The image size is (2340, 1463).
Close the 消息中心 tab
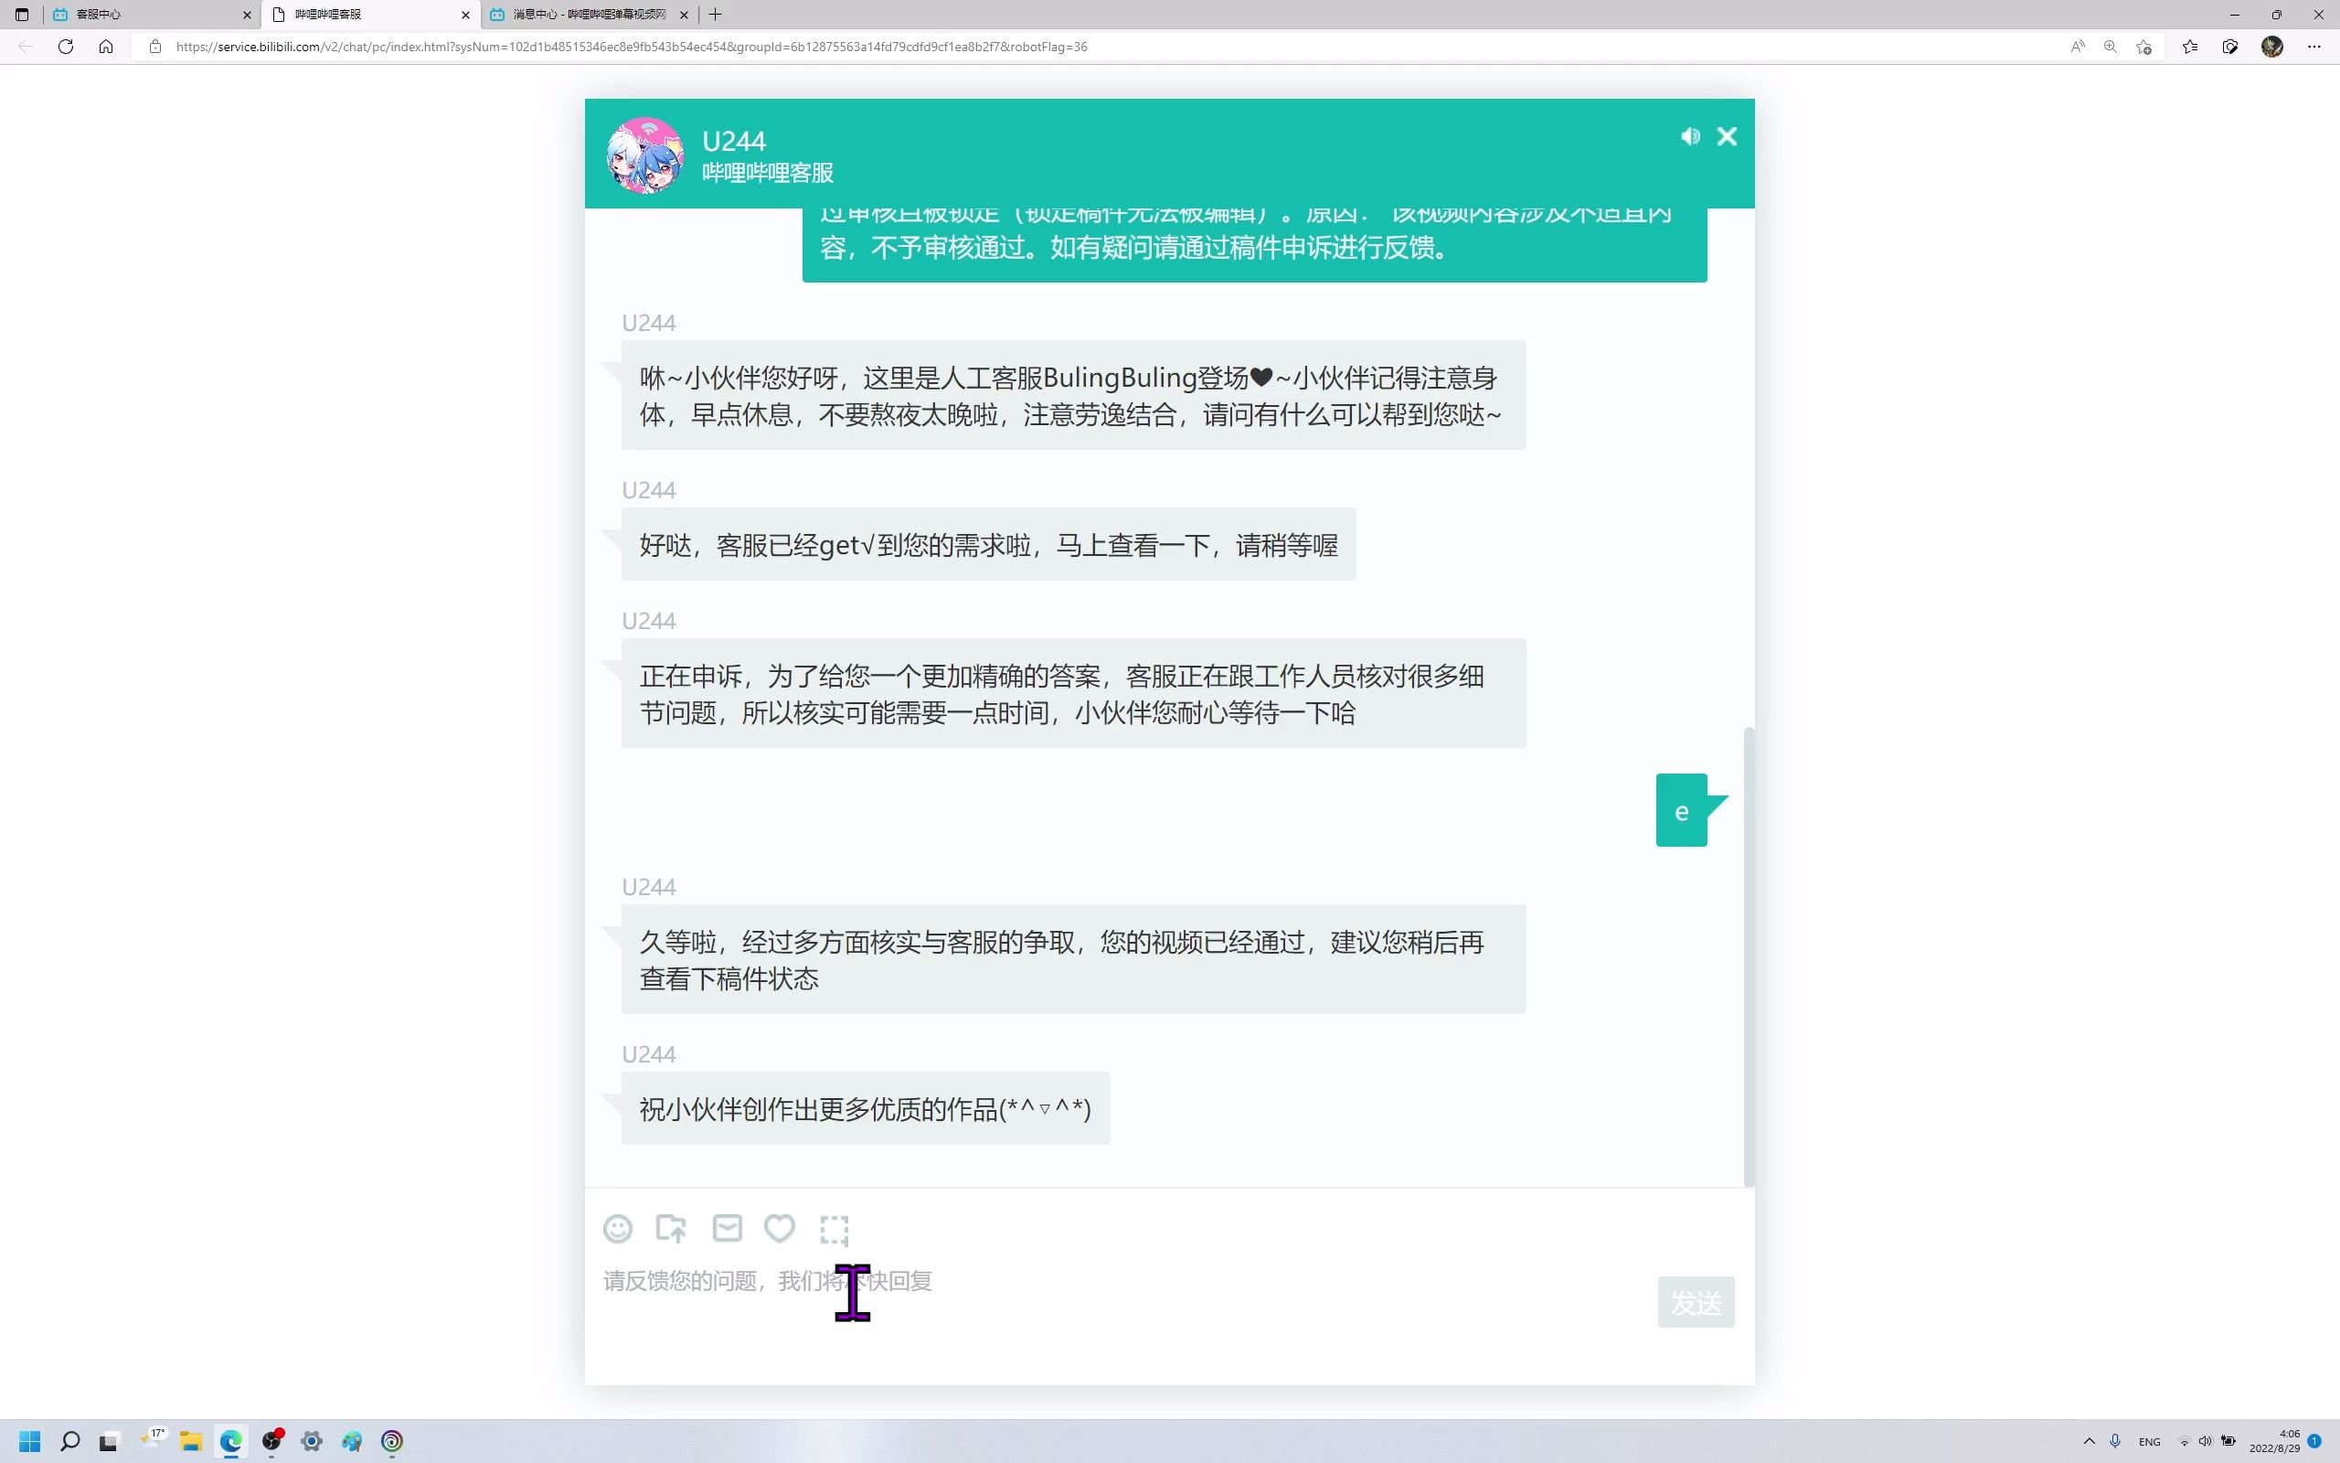click(x=684, y=15)
